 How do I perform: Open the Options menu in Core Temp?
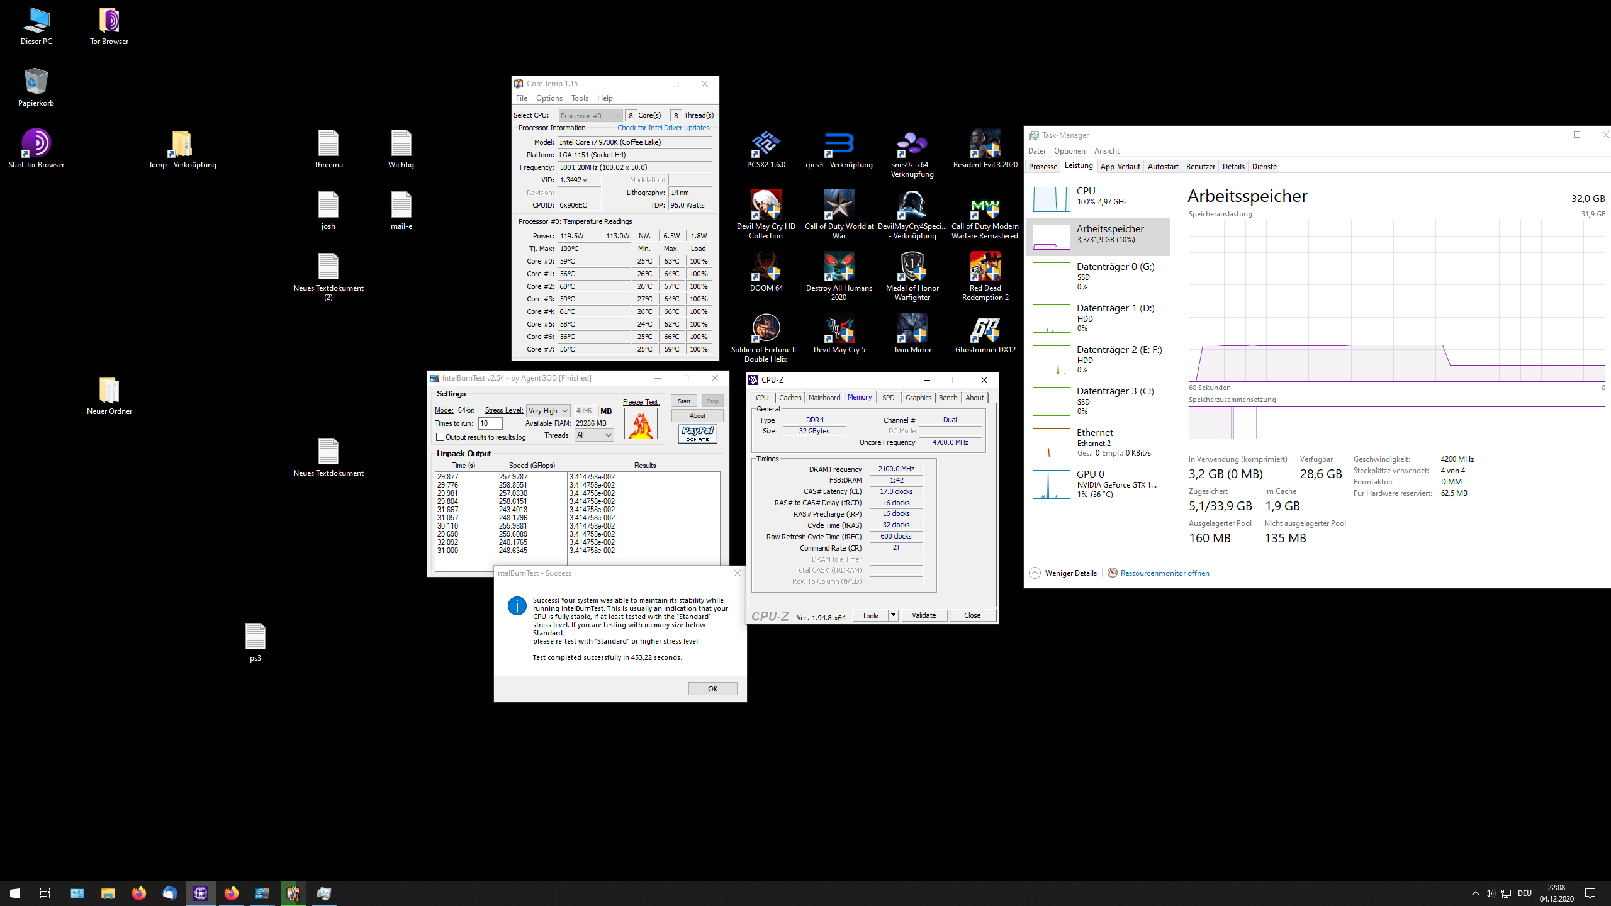tap(549, 98)
